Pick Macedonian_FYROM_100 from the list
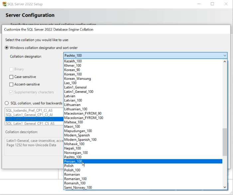The image size is (233, 195). point(143,118)
